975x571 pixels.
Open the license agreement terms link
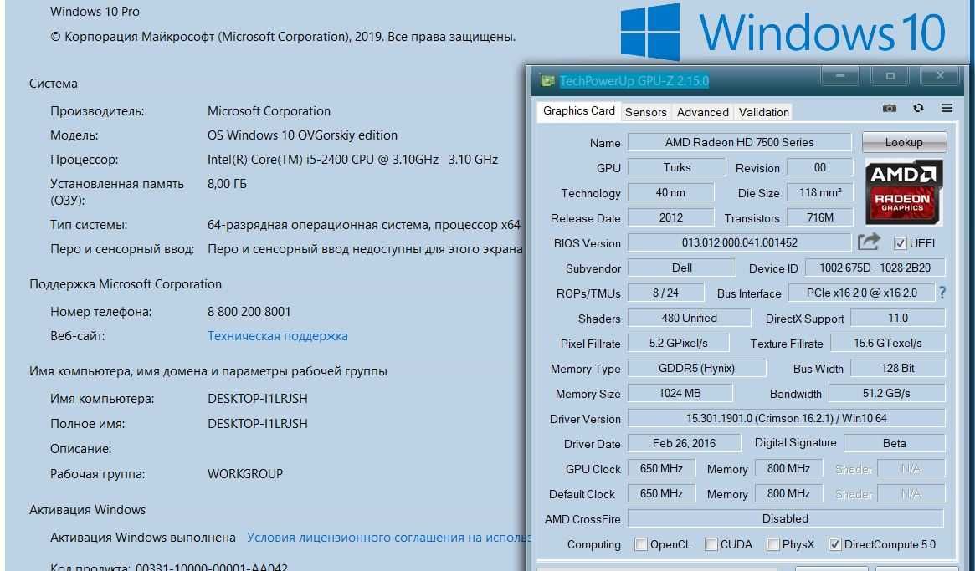[x=388, y=538]
